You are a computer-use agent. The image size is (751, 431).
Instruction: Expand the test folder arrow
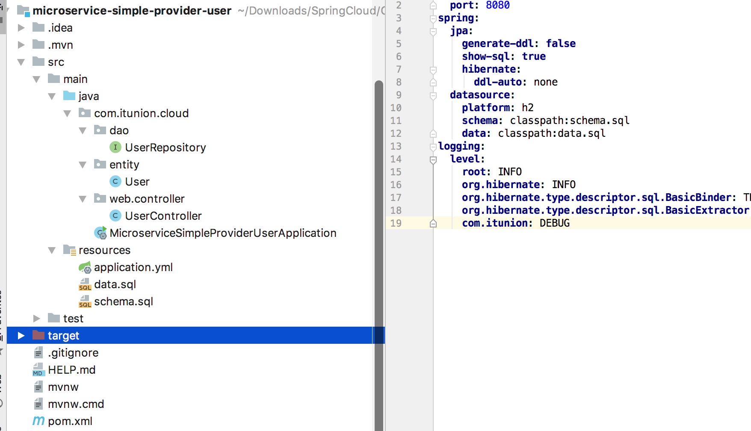pyautogui.click(x=36, y=319)
